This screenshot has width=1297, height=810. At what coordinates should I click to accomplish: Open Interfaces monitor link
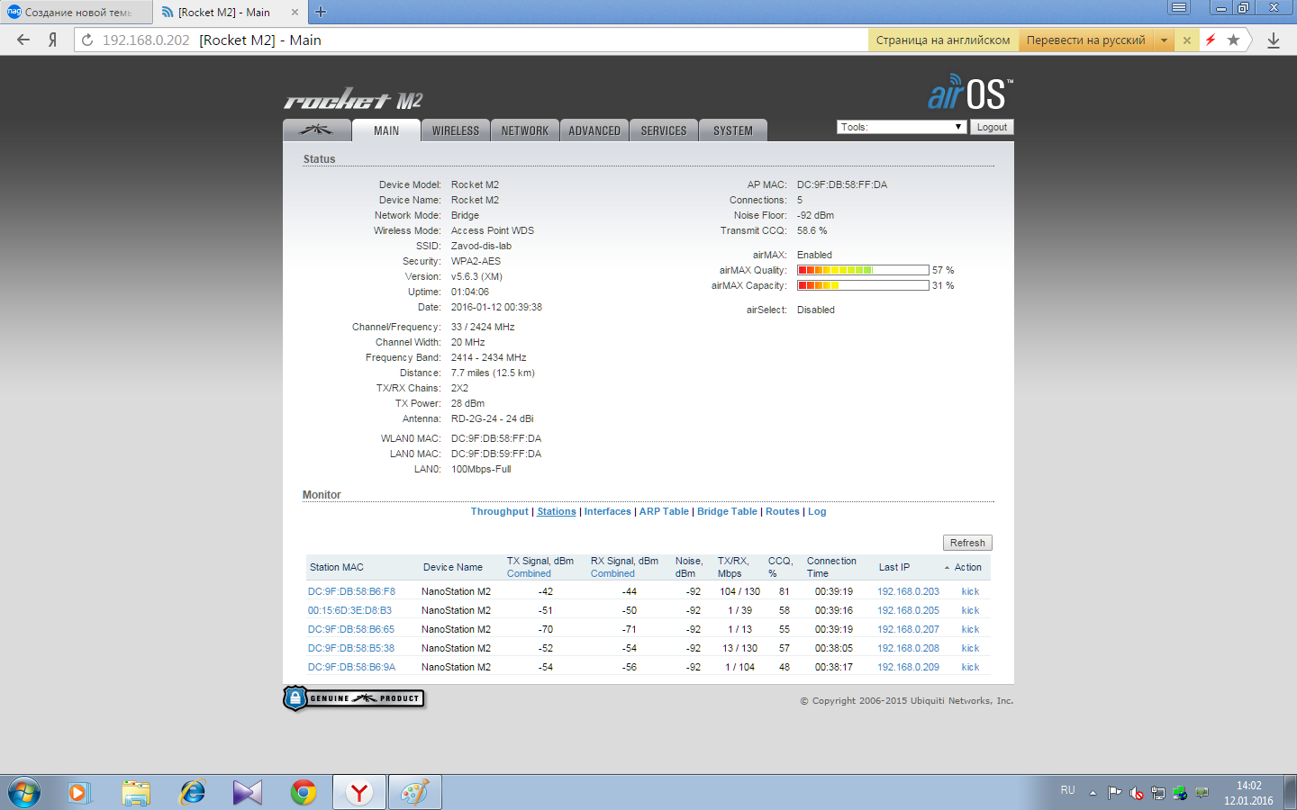pyautogui.click(x=608, y=511)
